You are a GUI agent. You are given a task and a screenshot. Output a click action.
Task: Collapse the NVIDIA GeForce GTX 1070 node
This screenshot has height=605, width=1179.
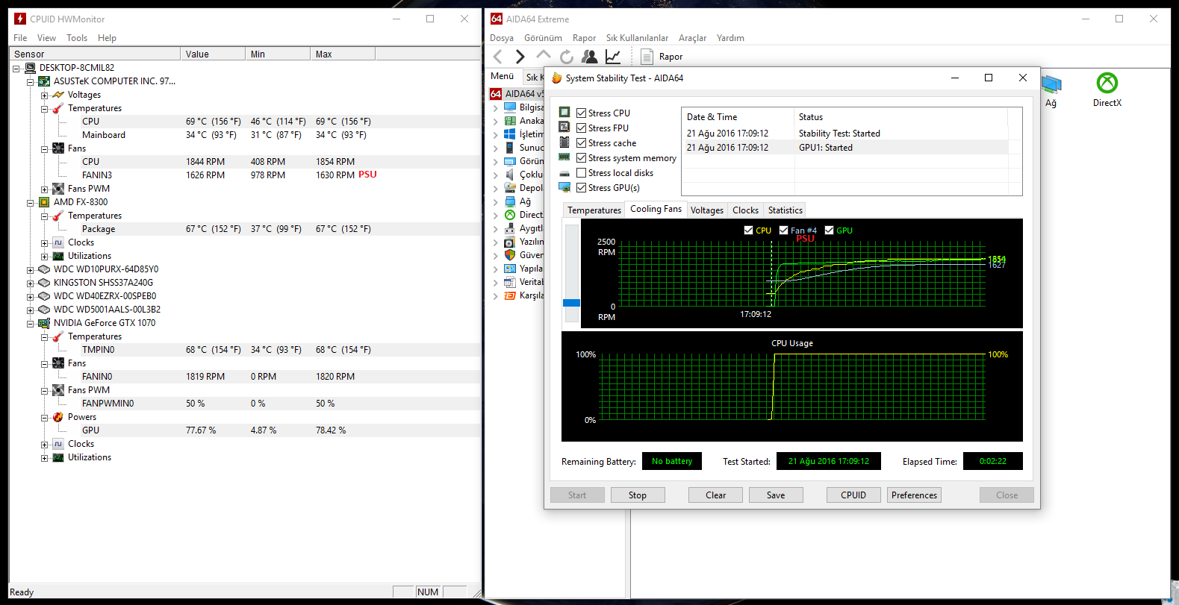coord(30,323)
